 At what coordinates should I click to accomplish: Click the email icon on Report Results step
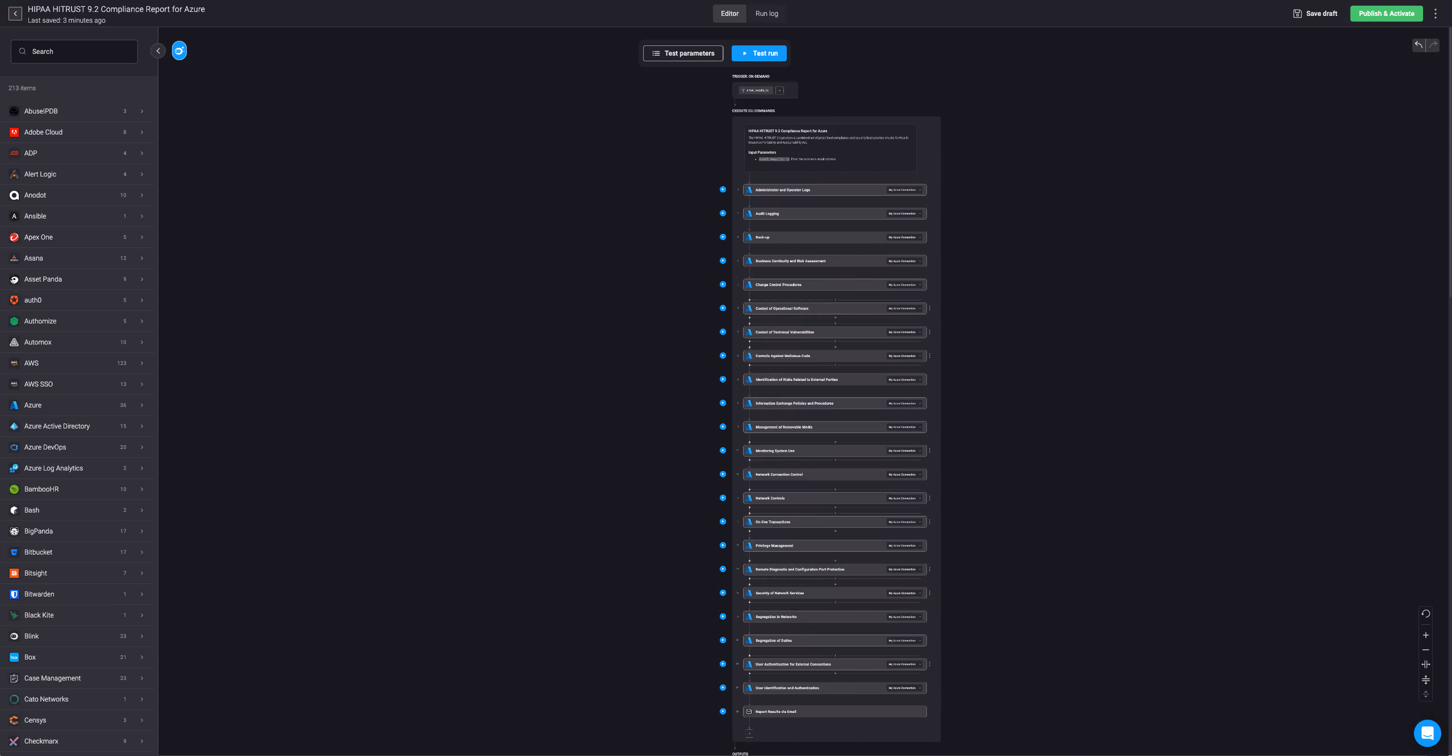coord(749,712)
